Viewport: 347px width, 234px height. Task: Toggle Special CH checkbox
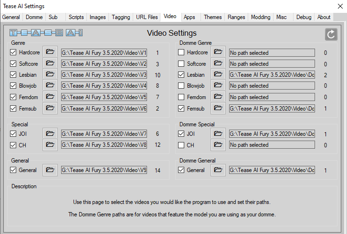pyautogui.click(x=13, y=145)
